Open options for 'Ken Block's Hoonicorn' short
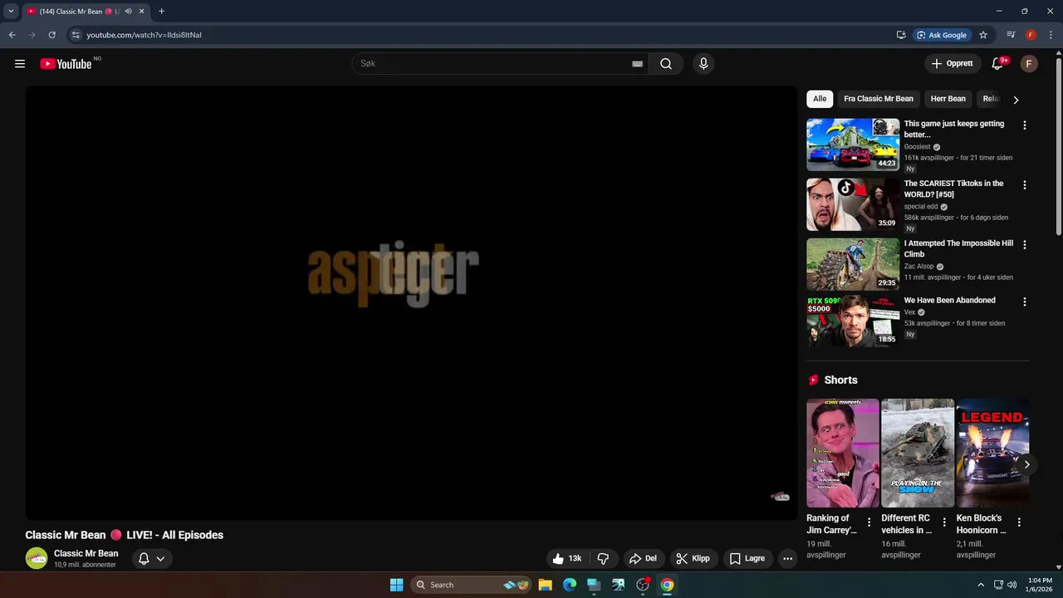This screenshot has height=598, width=1063. 1019,522
